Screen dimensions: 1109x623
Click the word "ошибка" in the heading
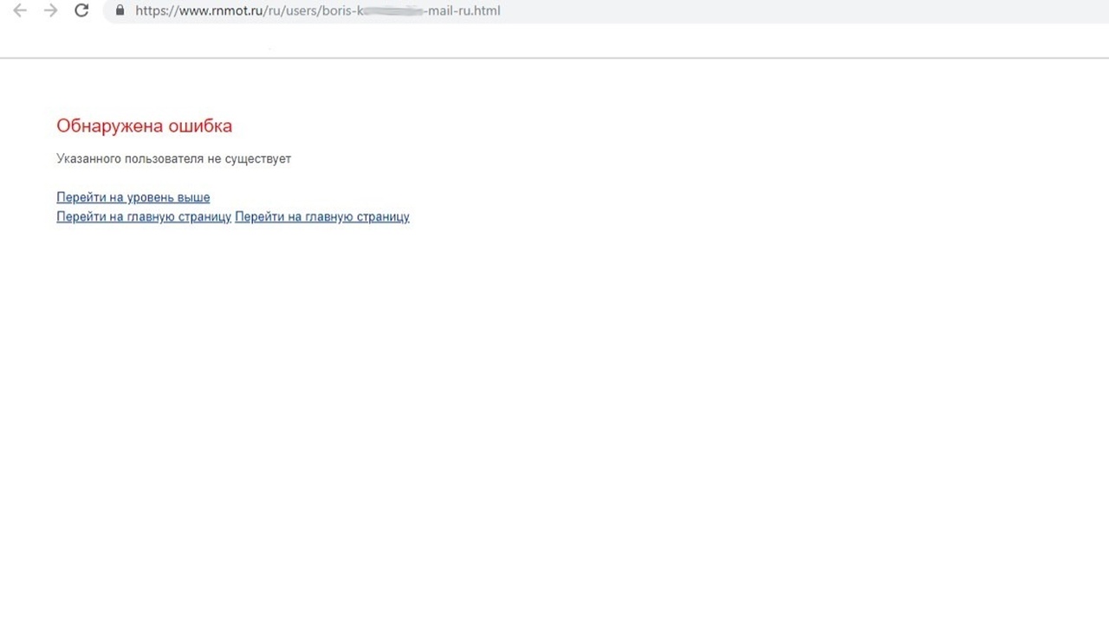pyautogui.click(x=199, y=125)
